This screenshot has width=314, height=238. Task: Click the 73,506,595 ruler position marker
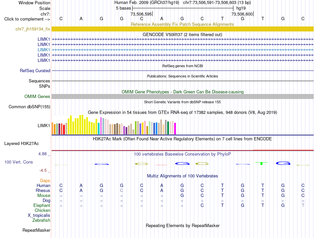[x=141, y=14]
